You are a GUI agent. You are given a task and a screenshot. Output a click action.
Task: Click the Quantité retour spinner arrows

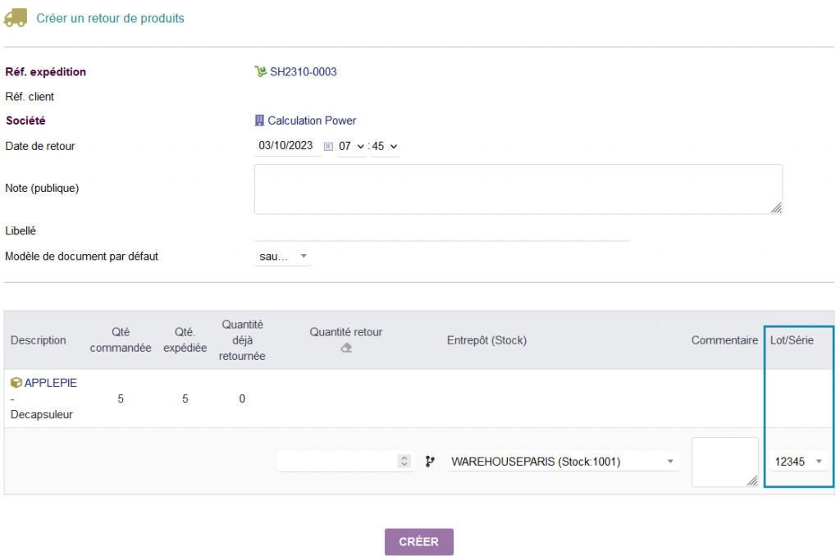(x=404, y=462)
